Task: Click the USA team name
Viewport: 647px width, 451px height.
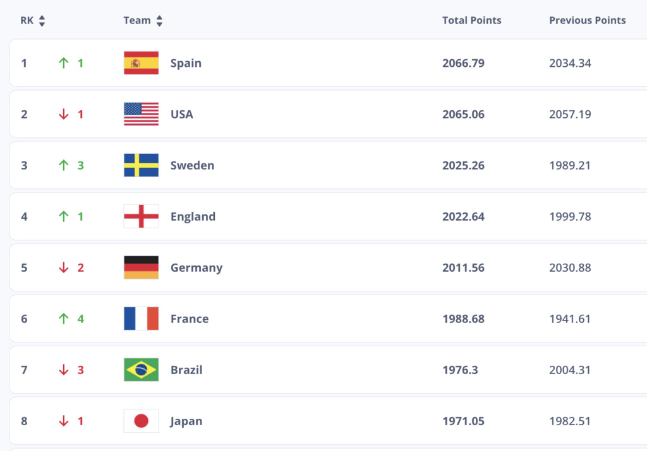Action: [x=181, y=114]
